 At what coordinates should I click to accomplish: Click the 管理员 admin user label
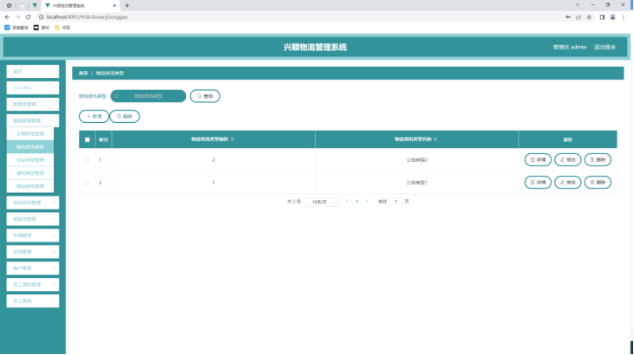tap(570, 48)
